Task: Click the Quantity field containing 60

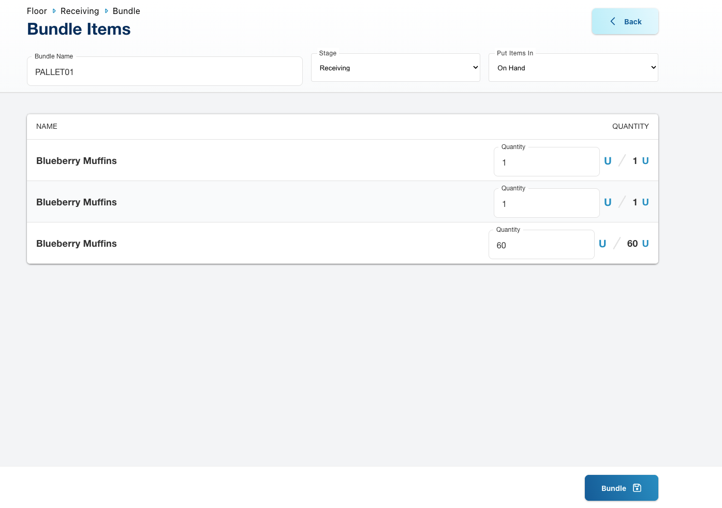Action: 541,245
